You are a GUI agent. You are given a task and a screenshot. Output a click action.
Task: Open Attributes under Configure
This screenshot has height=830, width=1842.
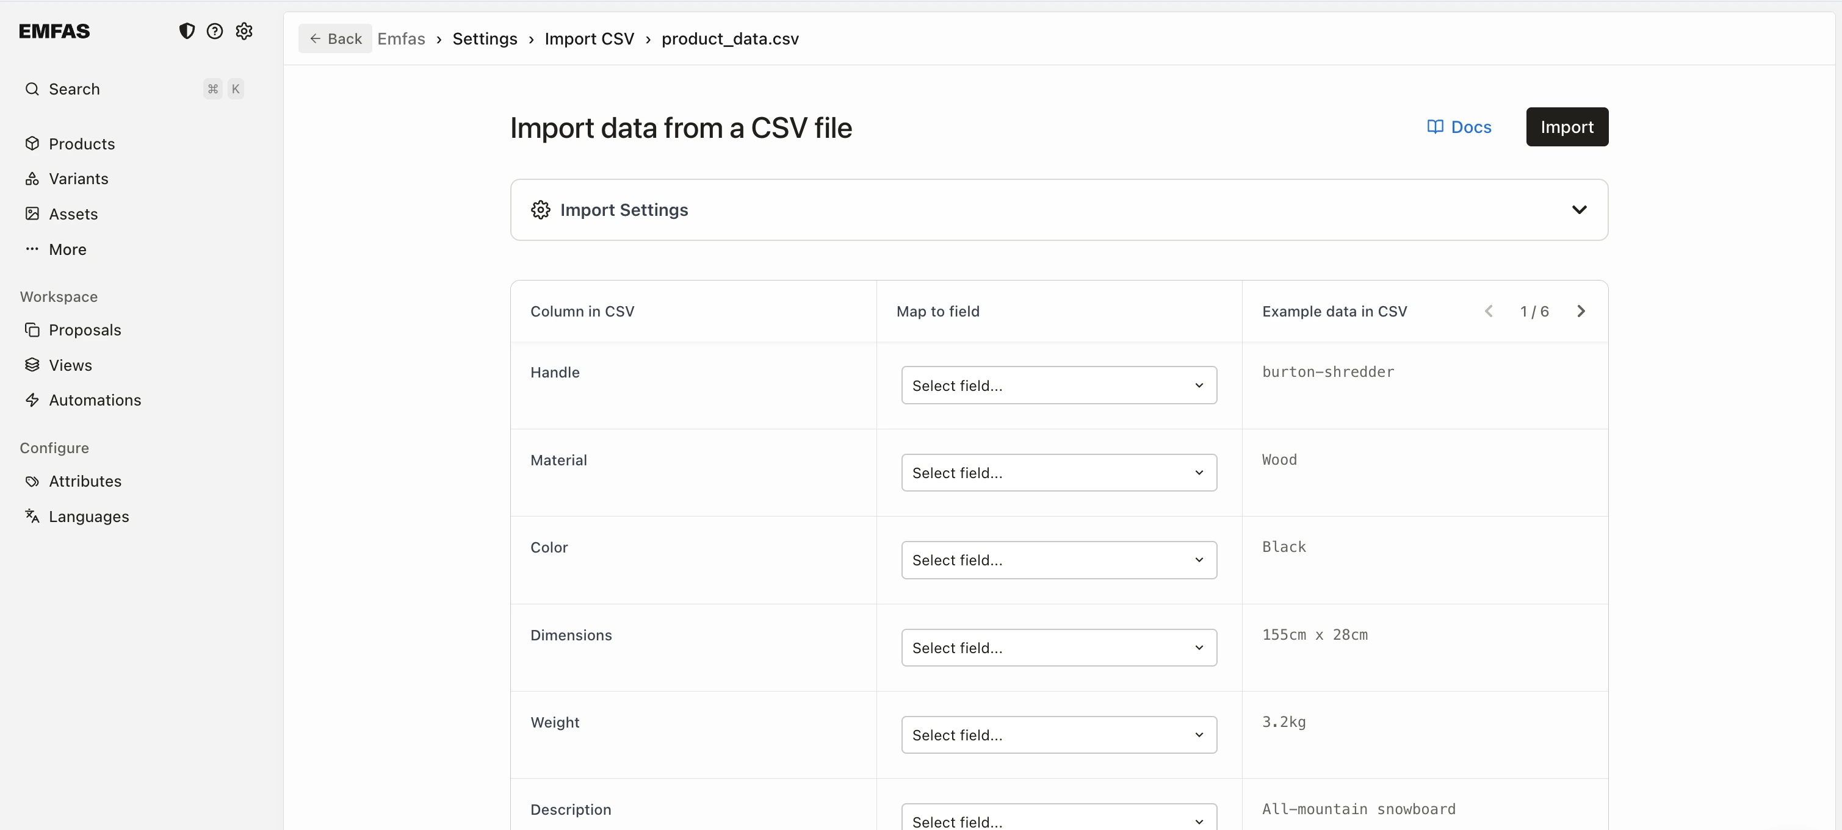tap(85, 481)
